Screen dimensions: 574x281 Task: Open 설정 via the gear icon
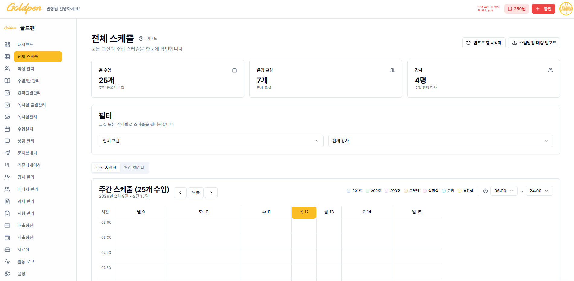tap(7, 273)
